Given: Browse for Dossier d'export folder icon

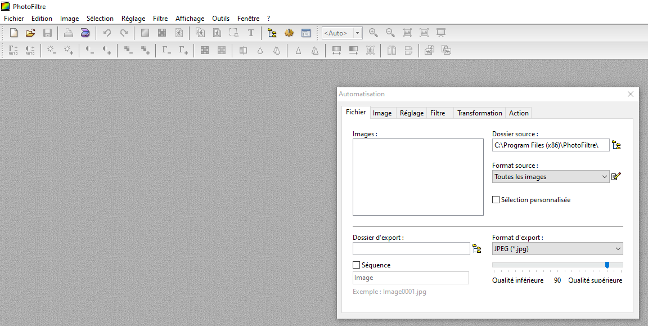Looking at the screenshot, I should point(477,249).
